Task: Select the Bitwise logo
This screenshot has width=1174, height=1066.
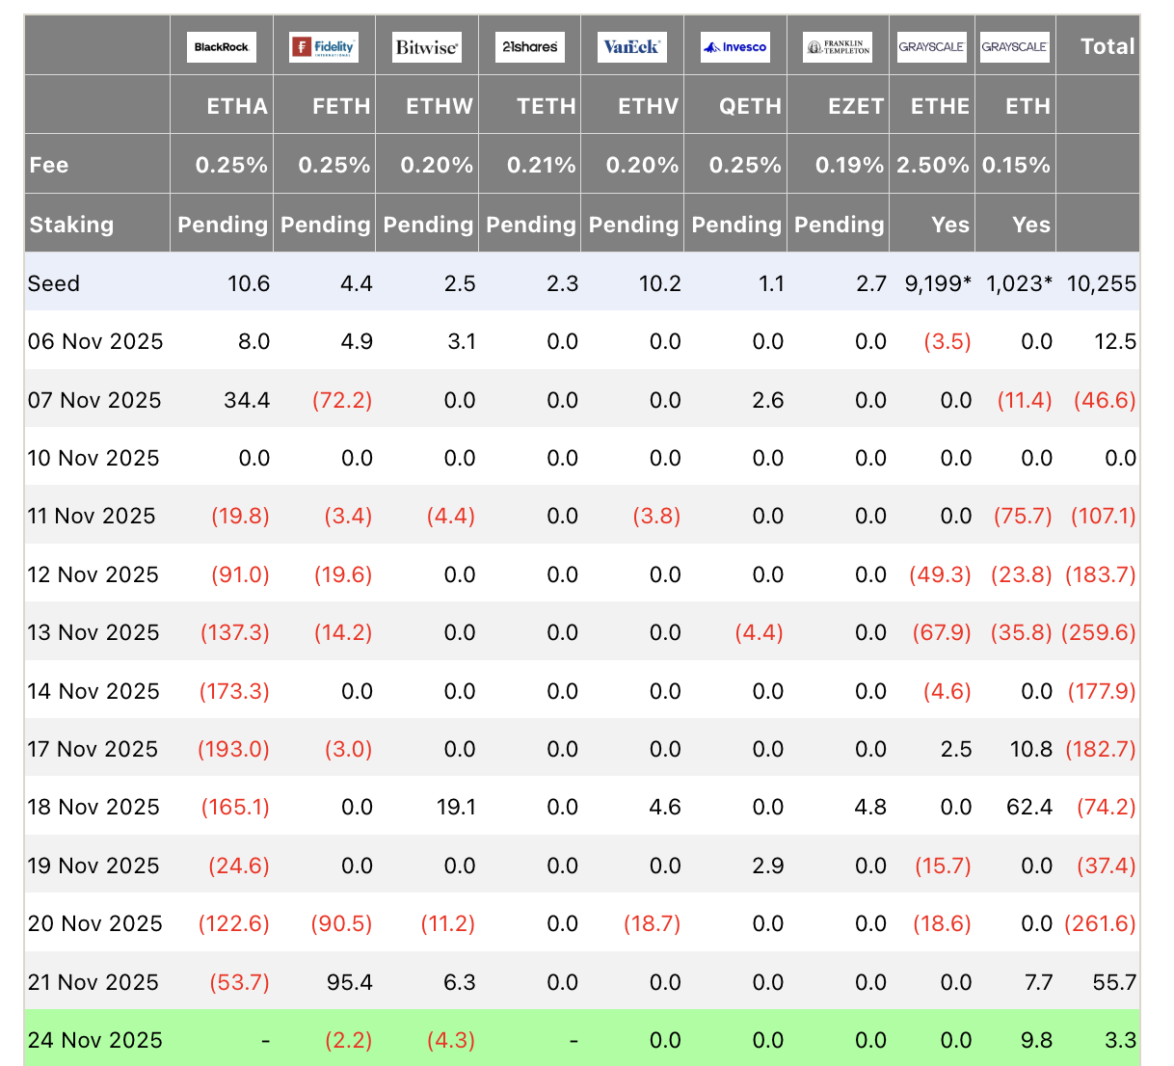Action: pos(427,46)
